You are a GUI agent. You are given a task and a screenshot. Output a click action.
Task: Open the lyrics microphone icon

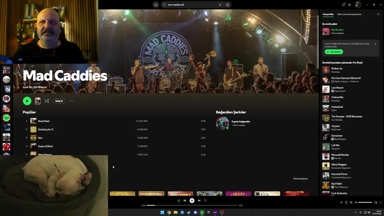pyautogui.click(x=341, y=202)
